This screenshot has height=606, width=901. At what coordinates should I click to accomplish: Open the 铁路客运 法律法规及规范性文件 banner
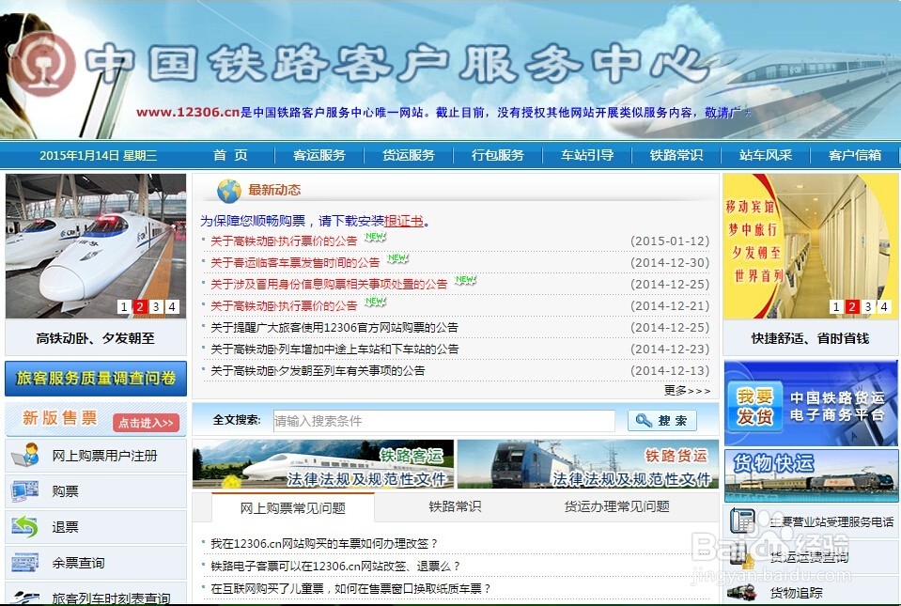[x=323, y=464]
